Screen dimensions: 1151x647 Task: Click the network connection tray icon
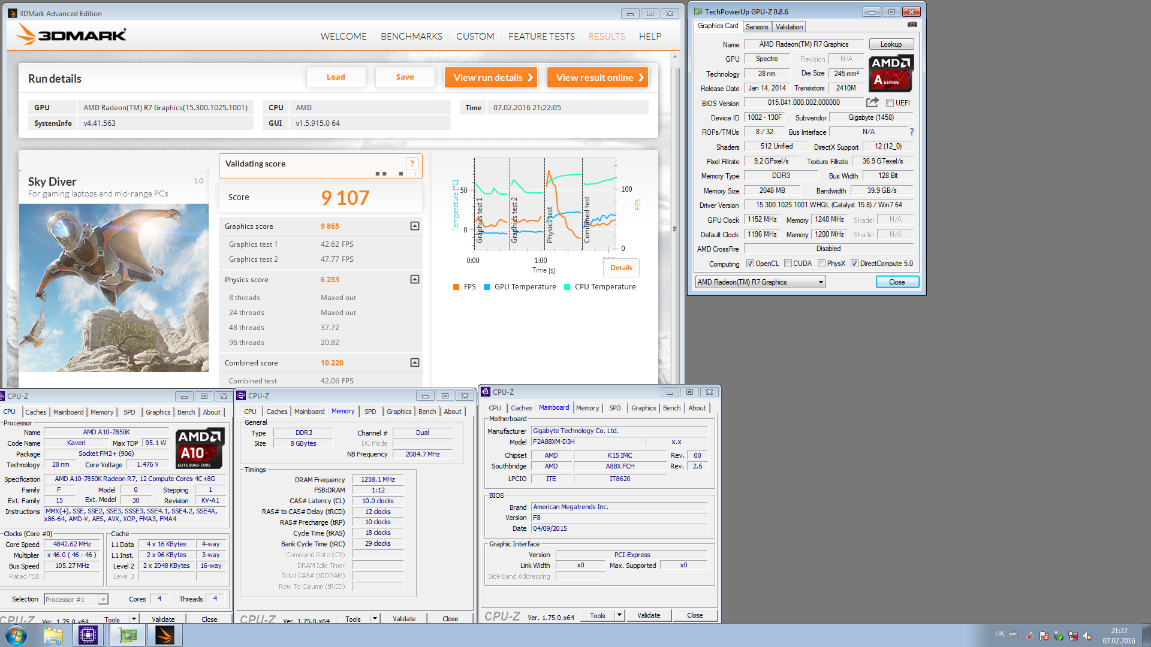click(x=1073, y=636)
